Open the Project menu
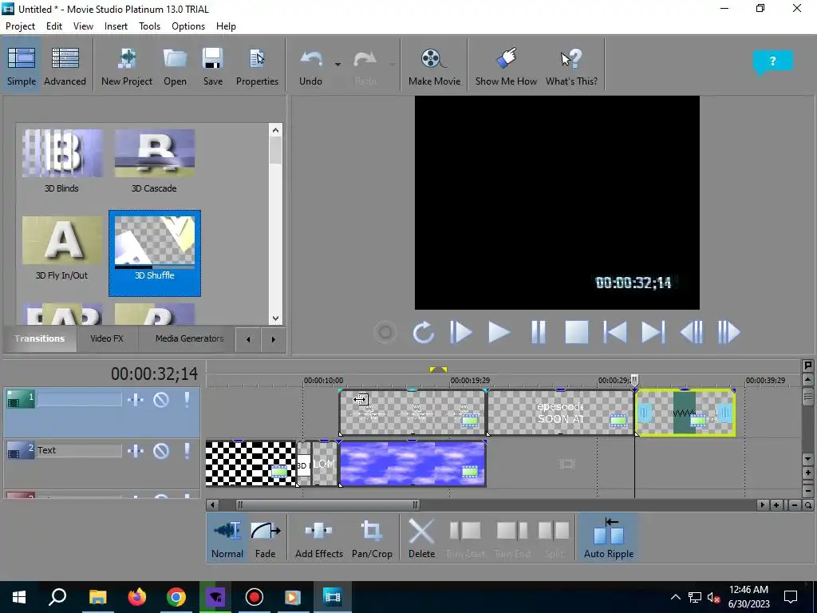The width and height of the screenshot is (817, 613). pyautogui.click(x=20, y=26)
